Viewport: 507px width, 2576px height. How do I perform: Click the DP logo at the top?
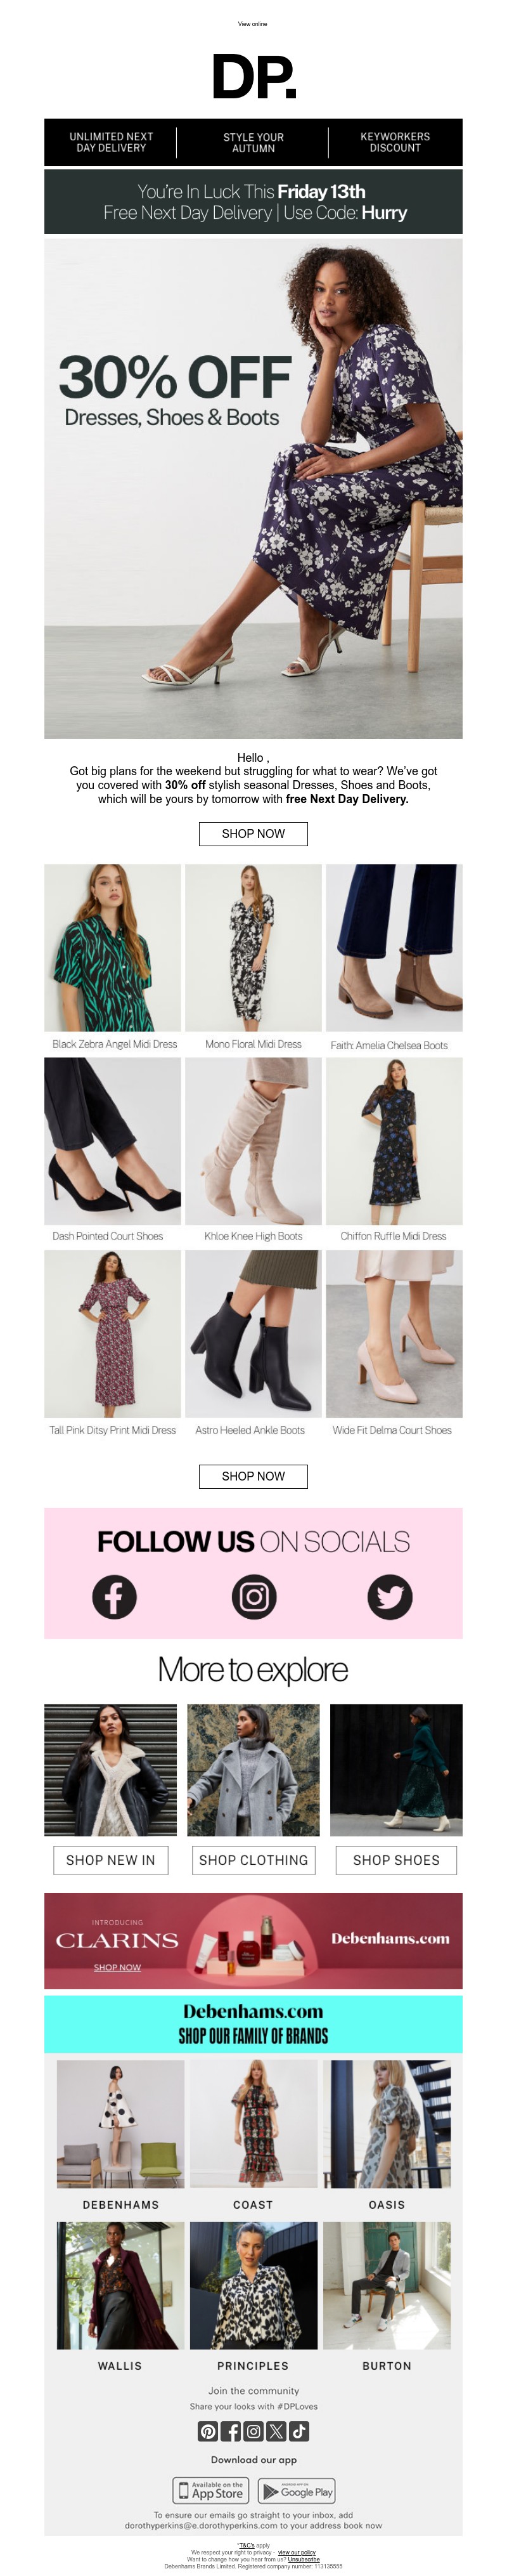click(254, 77)
